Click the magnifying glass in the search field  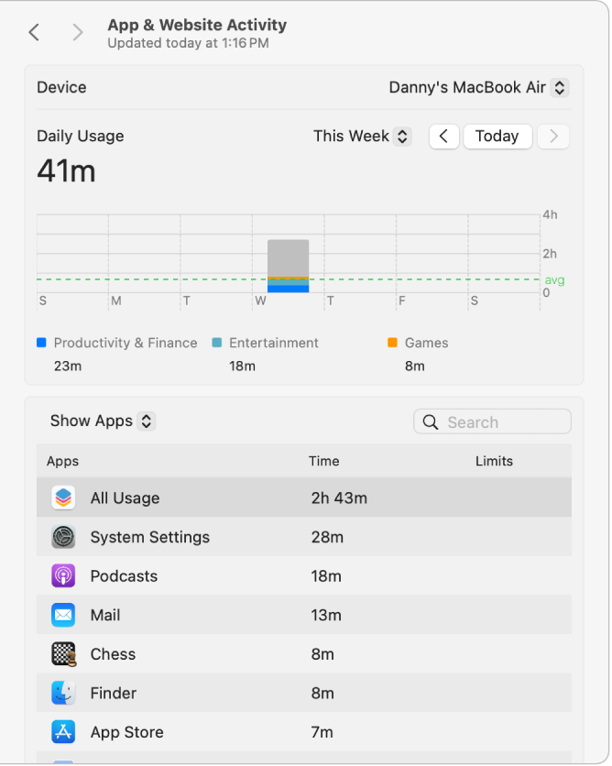click(431, 421)
